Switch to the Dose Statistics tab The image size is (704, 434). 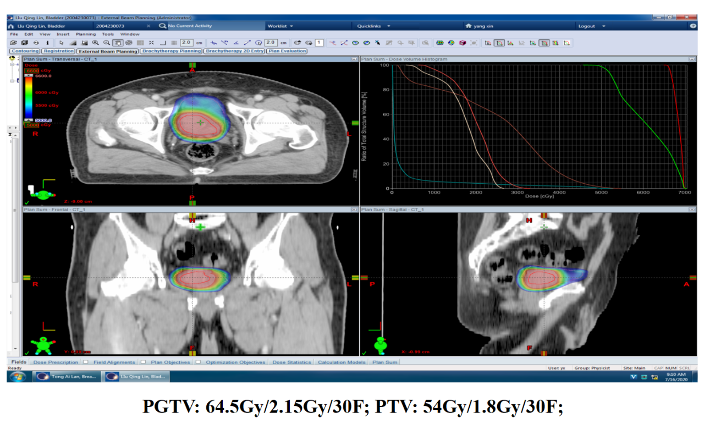coord(292,362)
